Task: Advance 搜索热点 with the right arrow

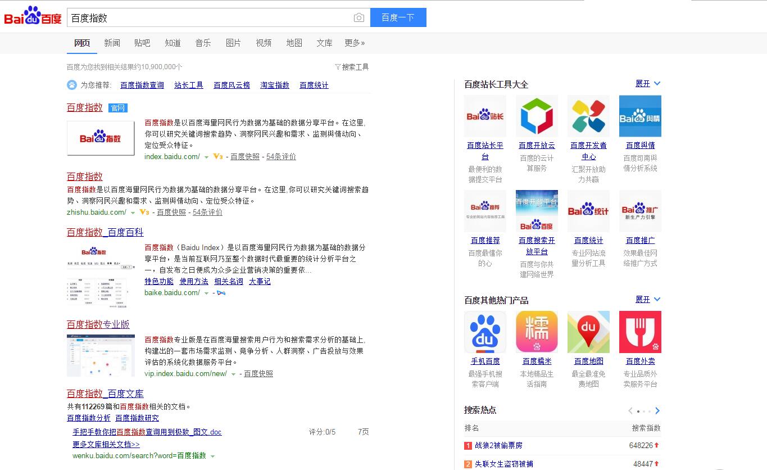Action: coord(657,410)
